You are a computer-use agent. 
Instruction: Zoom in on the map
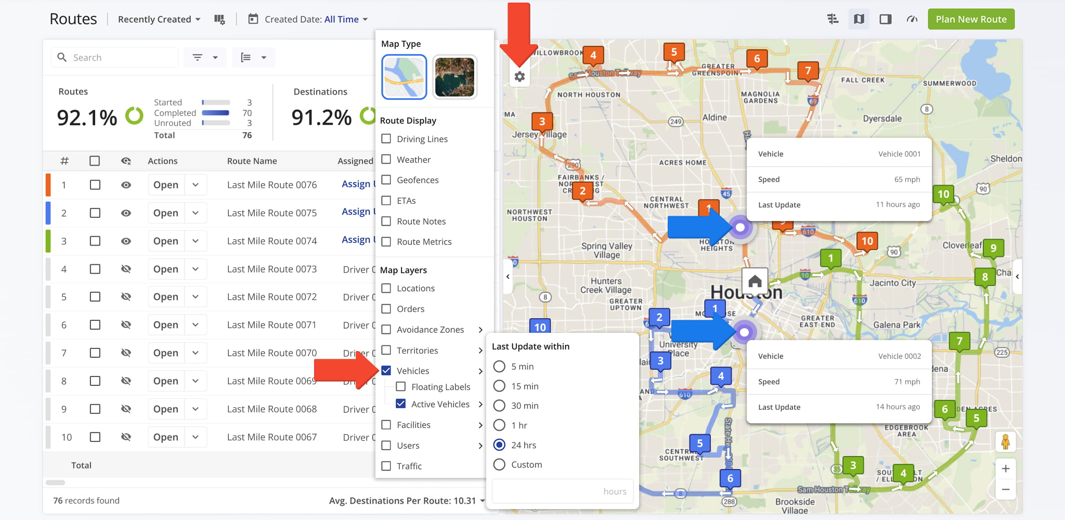[1005, 469]
